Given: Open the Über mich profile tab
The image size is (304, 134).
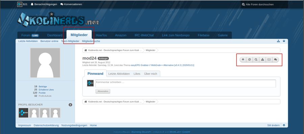Looking at the screenshot, I should pyautogui.click(x=151, y=74).
